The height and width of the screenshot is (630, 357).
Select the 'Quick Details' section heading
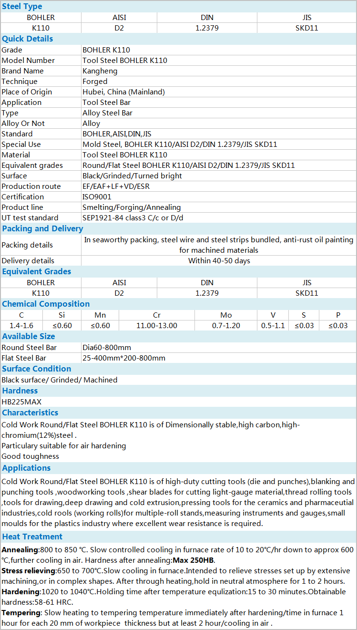tap(28, 39)
